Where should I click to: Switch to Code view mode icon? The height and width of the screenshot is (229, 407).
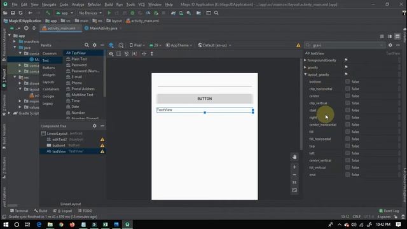(382, 37)
